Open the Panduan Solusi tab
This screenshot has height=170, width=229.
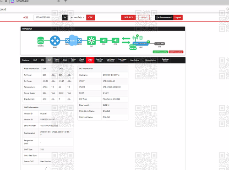pos(165,60)
